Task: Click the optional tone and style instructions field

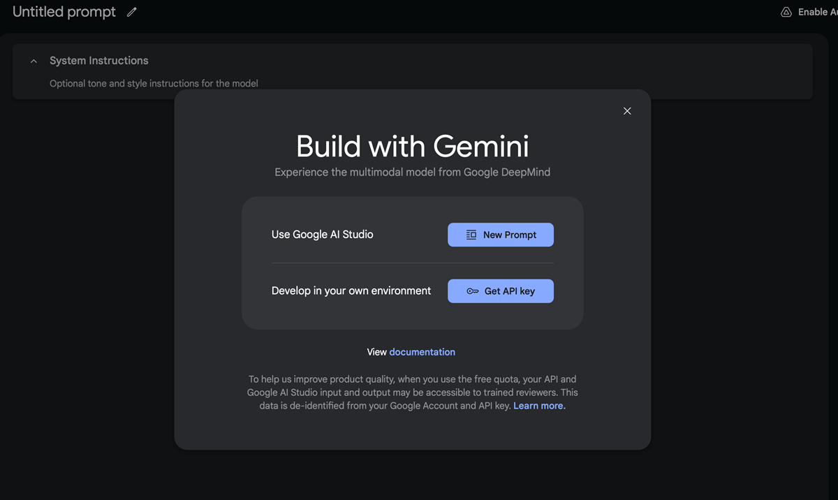Action: (154, 83)
